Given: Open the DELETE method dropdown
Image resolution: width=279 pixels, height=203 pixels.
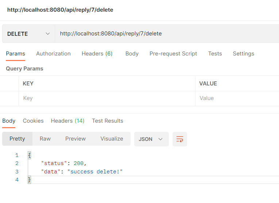Looking at the screenshot, I should click(x=28, y=34).
